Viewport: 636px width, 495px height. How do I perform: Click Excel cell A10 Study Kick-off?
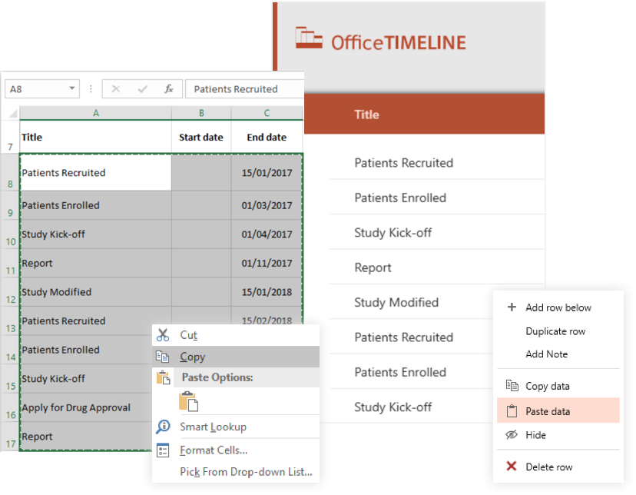[96, 234]
